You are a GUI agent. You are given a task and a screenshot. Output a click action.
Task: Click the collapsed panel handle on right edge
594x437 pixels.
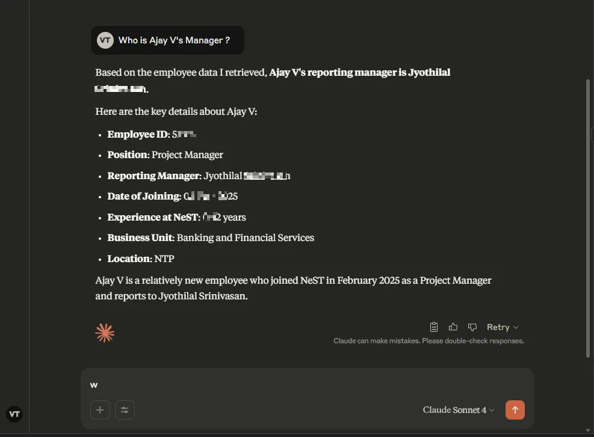(x=592, y=135)
